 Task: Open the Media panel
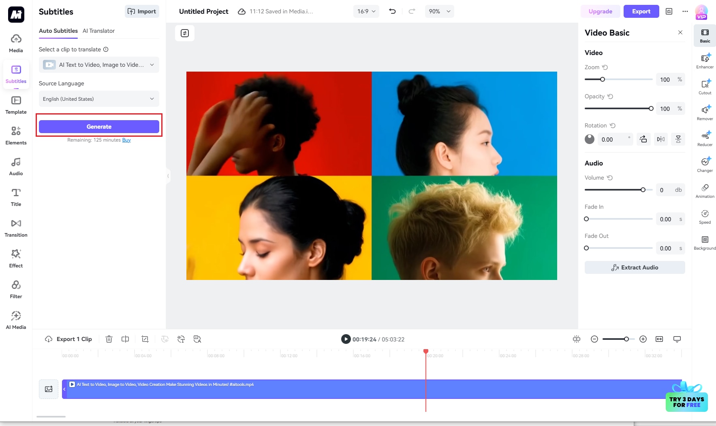click(x=16, y=43)
